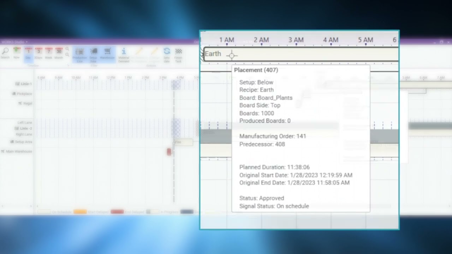Click the Board: Board_Plants text
Image resolution: width=452 pixels, height=254 pixels.
tap(266, 98)
